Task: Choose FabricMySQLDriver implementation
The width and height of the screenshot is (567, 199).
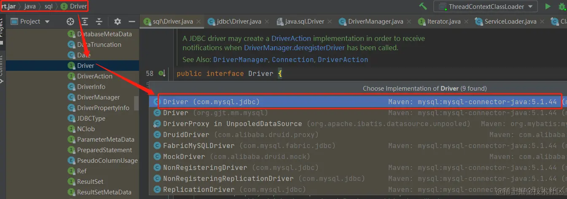Action: pyautogui.click(x=358, y=146)
